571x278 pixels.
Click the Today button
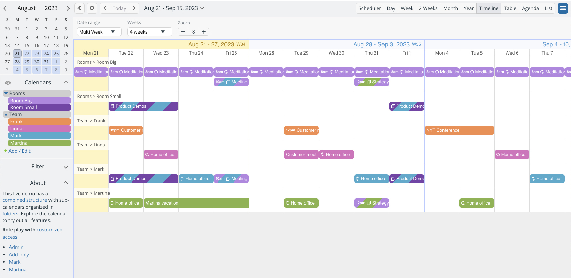(x=119, y=8)
